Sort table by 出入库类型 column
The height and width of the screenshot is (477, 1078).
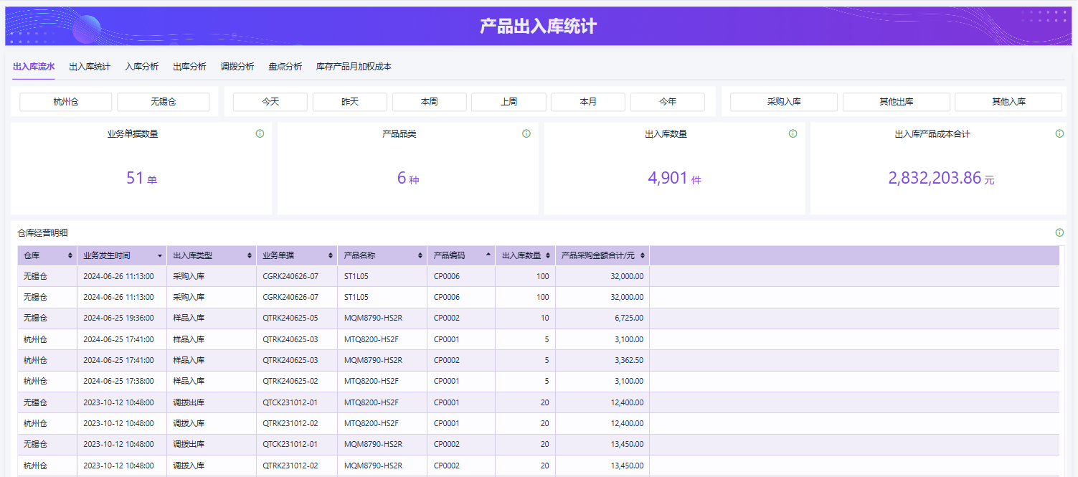click(x=250, y=255)
